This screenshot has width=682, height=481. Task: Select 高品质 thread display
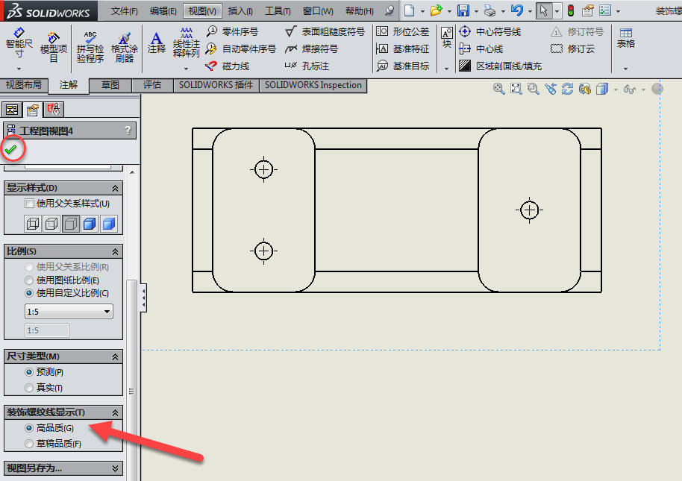[x=29, y=428]
